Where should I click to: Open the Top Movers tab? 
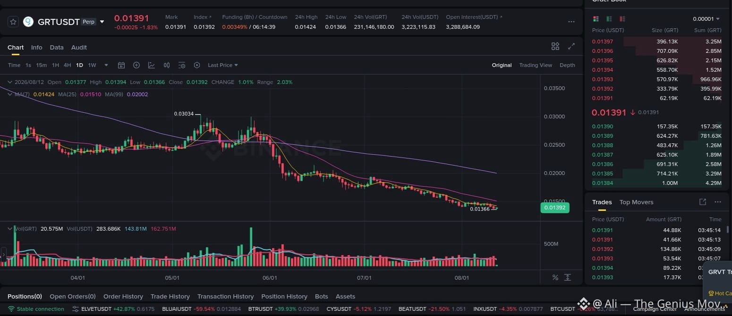tap(636, 202)
